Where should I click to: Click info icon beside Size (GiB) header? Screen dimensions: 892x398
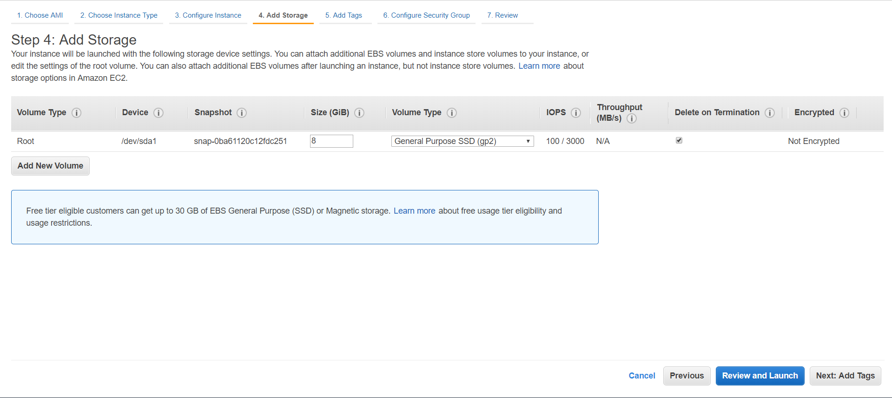tap(359, 113)
